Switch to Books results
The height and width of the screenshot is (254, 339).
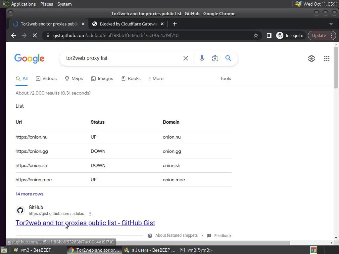click(131, 79)
